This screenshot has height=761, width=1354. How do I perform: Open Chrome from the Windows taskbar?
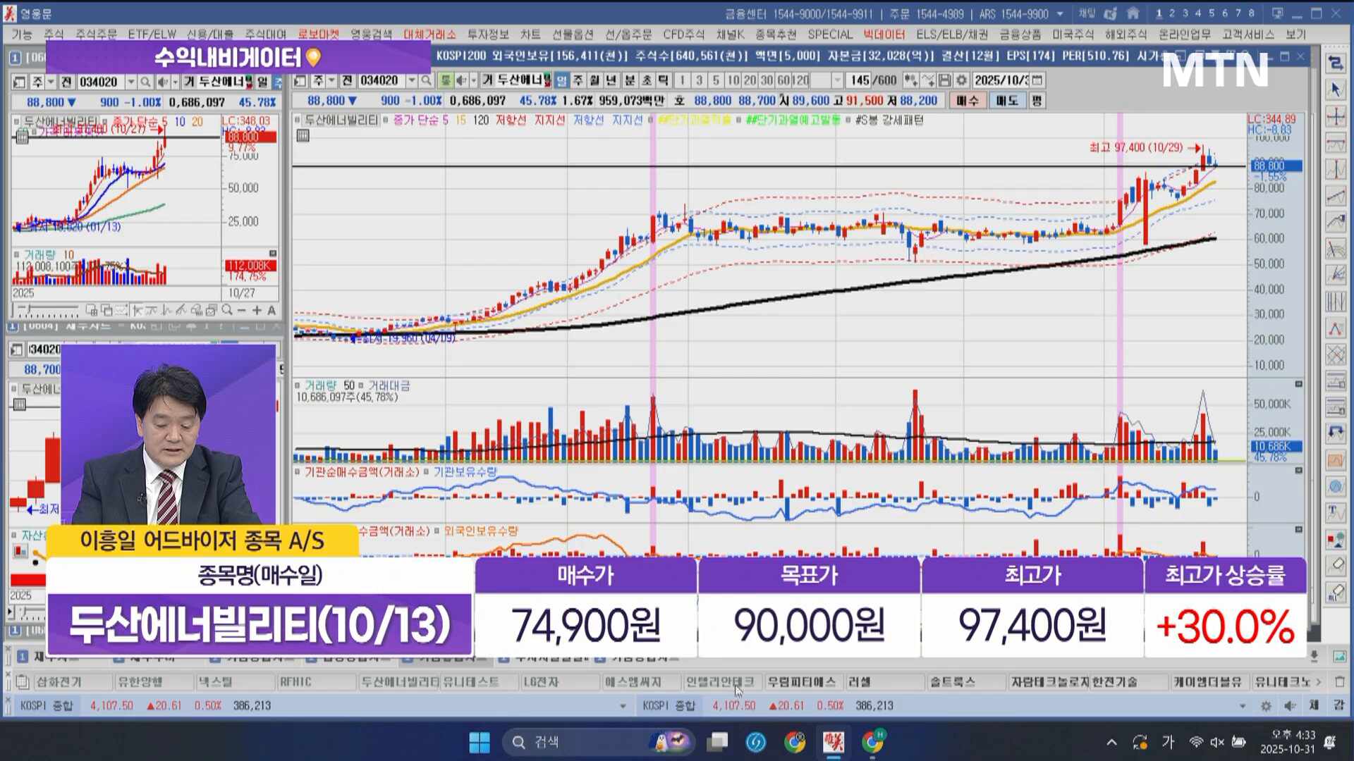[795, 742]
